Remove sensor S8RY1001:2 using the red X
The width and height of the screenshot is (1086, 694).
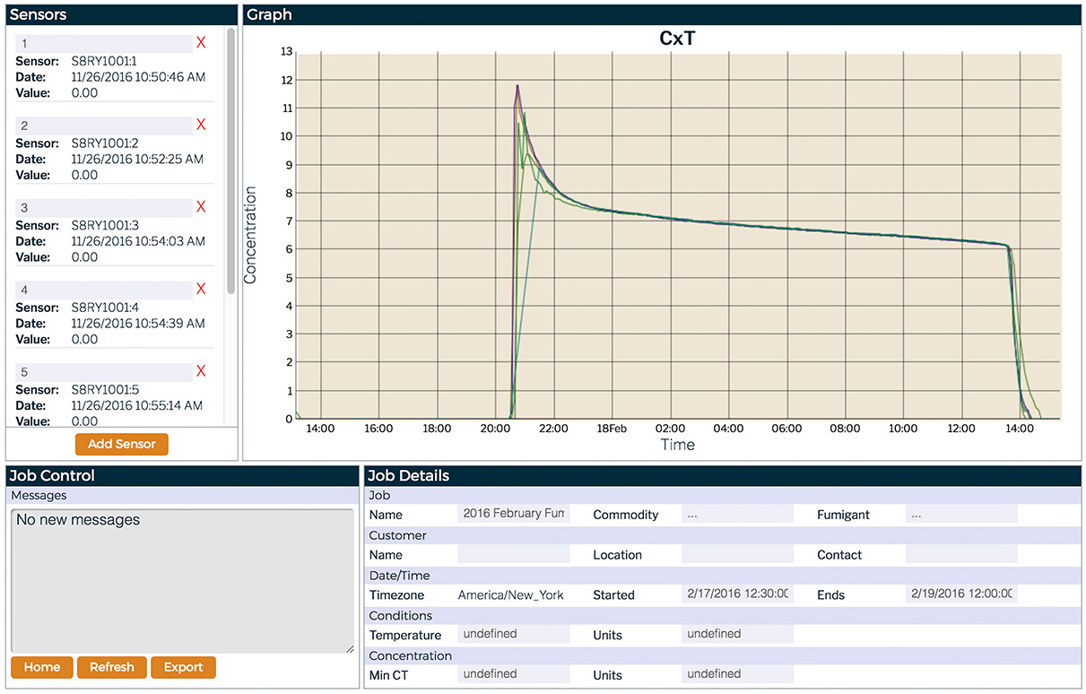(201, 125)
